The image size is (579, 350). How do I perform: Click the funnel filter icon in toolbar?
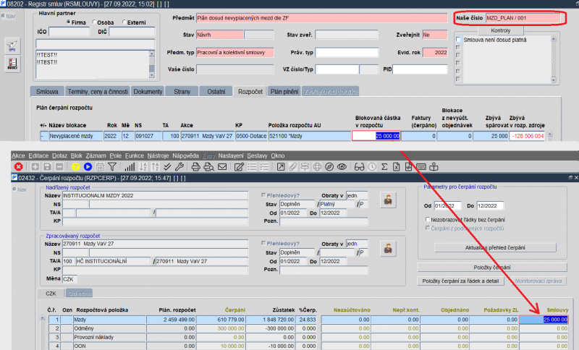click(x=112, y=166)
